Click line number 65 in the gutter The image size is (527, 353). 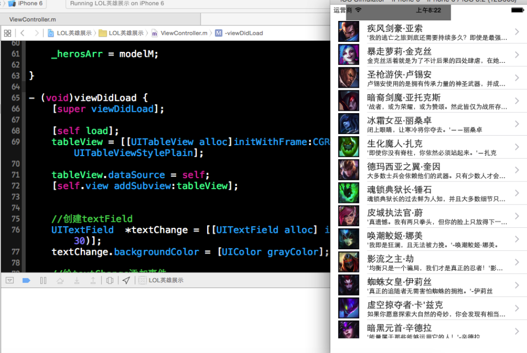pos(15,98)
